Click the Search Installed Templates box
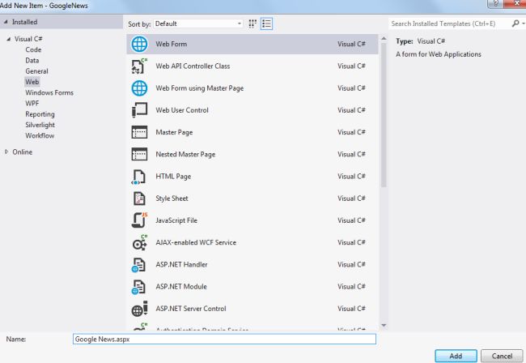 tap(449, 23)
